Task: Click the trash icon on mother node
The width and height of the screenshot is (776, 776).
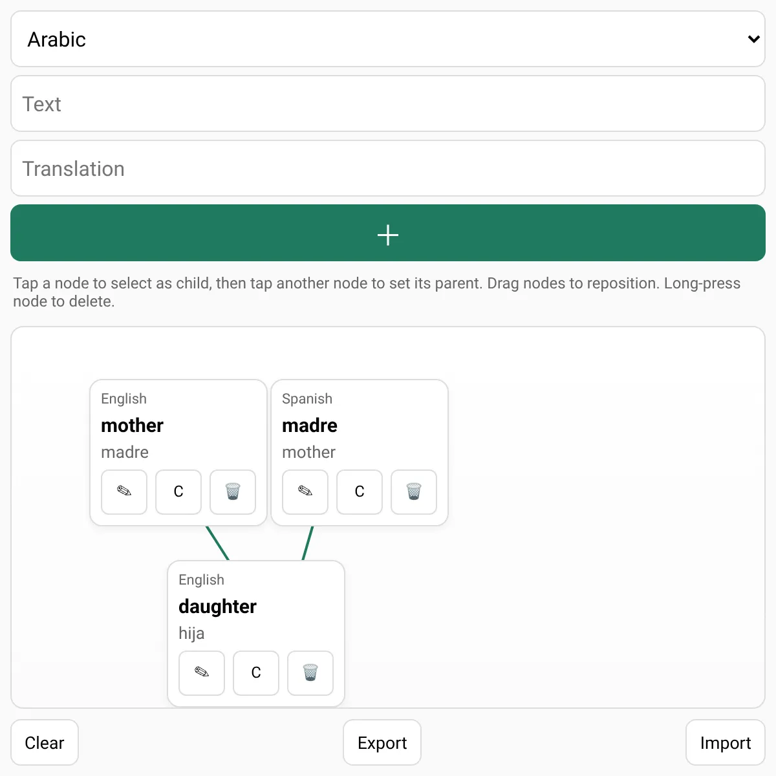Action: point(233,491)
